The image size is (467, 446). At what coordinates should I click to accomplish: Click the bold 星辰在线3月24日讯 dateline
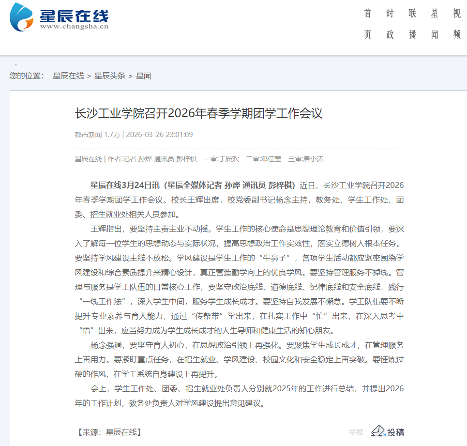pyautogui.click(x=125, y=185)
